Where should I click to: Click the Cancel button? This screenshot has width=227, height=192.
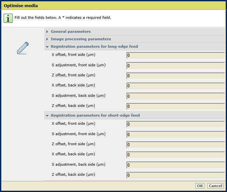(x=215, y=186)
